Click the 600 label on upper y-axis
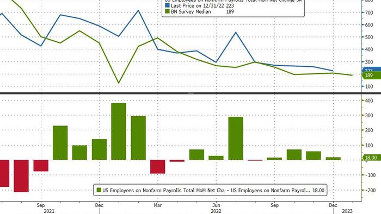Viewport: 381px width, 214px height. point(368,25)
